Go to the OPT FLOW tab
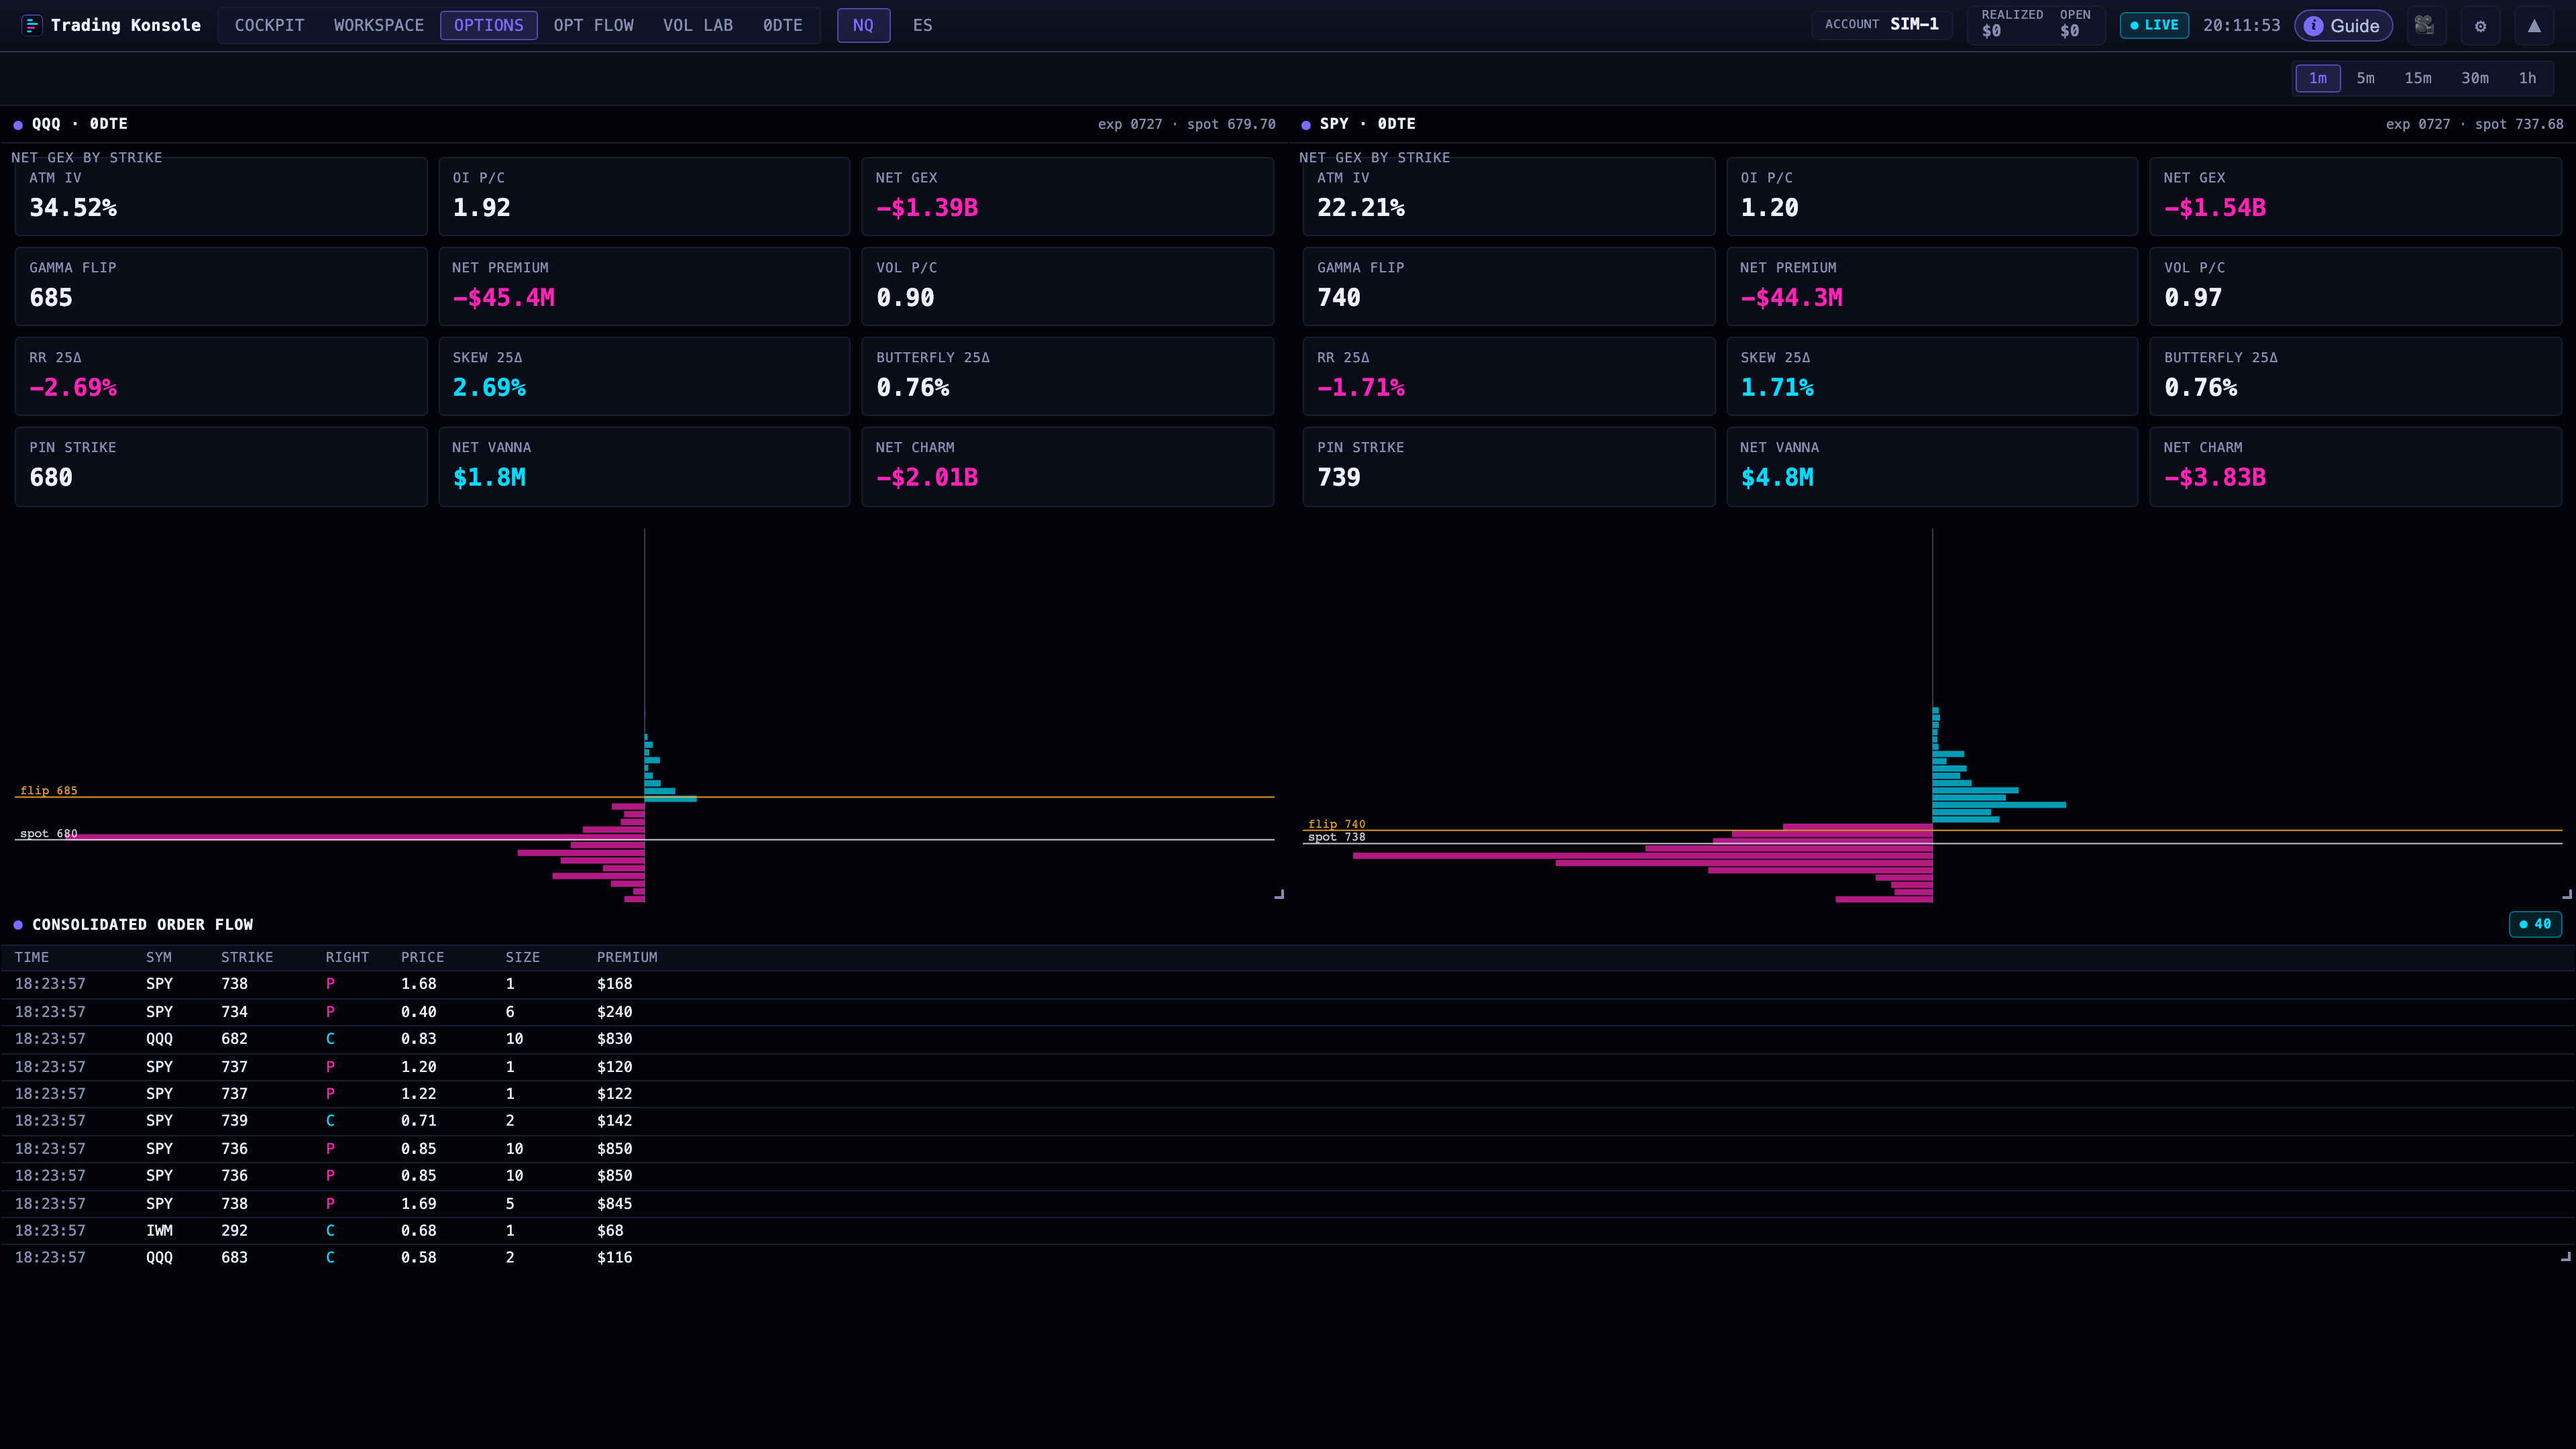 click(594, 25)
